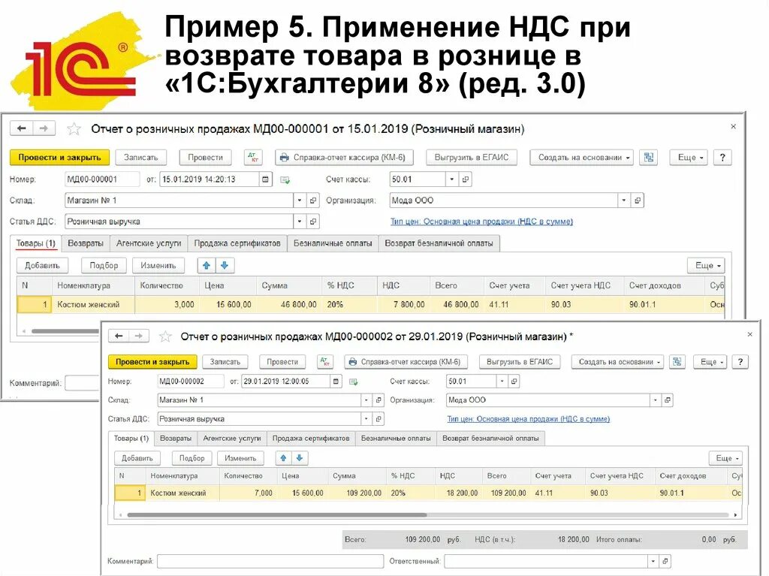Click Комментарий field in second window
The width and height of the screenshot is (769, 576).
pos(270,561)
